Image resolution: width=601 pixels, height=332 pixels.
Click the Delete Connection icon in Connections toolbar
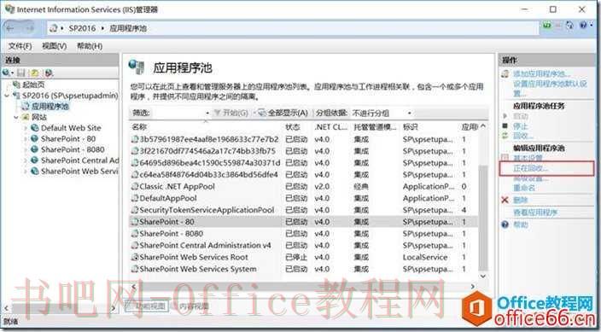point(49,73)
